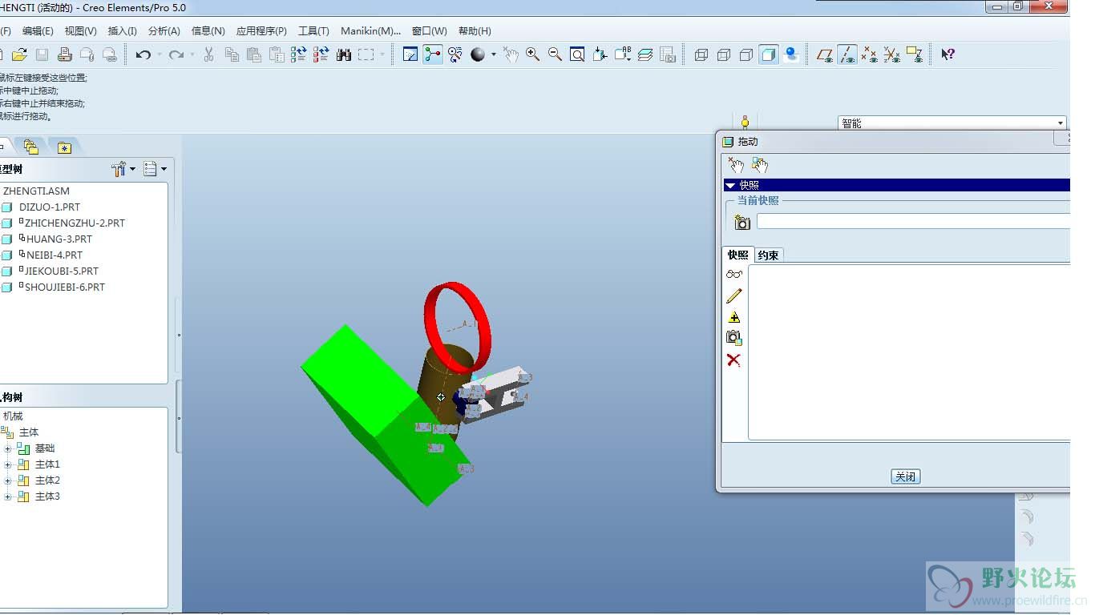The height and width of the screenshot is (615, 1095).
Task: Click the point drag hand icon in 拖动 dialog
Action: pos(736,165)
